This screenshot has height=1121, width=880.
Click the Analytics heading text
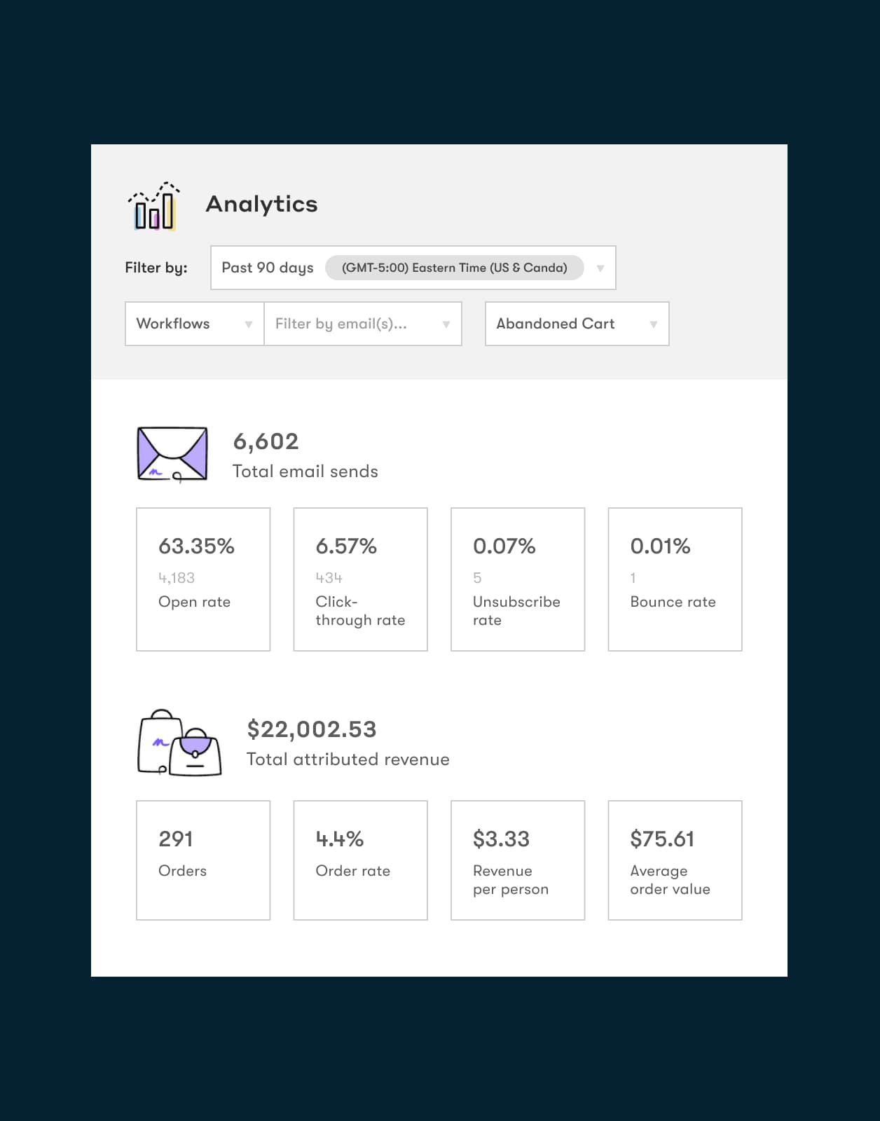pyautogui.click(x=261, y=204)
